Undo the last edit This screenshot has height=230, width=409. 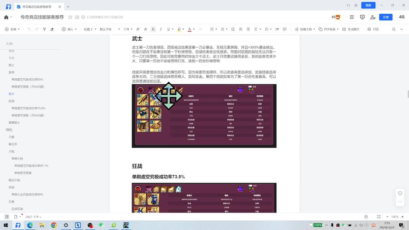pyautogui.click(x=29, y=29)
